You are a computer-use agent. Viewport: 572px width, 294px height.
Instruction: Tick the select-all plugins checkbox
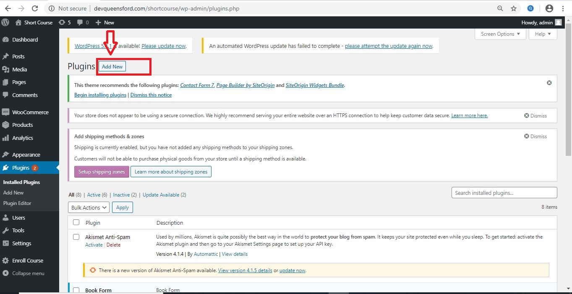point(76,222)
